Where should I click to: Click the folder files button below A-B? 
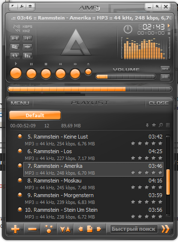click(15, 47)
